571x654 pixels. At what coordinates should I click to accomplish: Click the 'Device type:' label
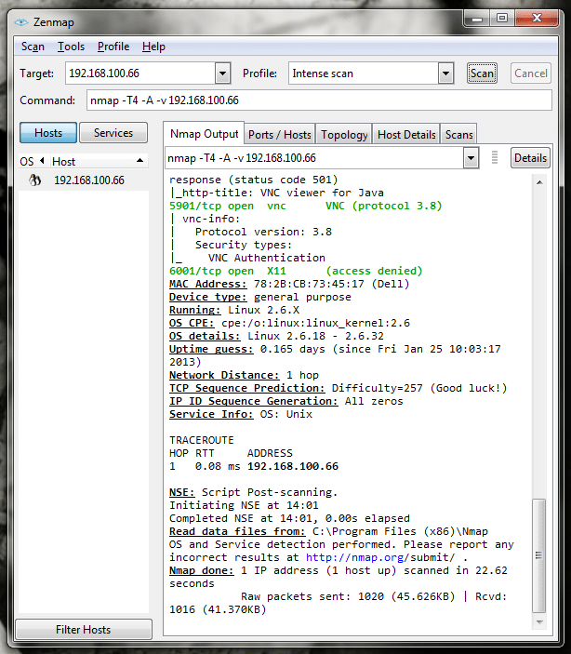[207, 297]
